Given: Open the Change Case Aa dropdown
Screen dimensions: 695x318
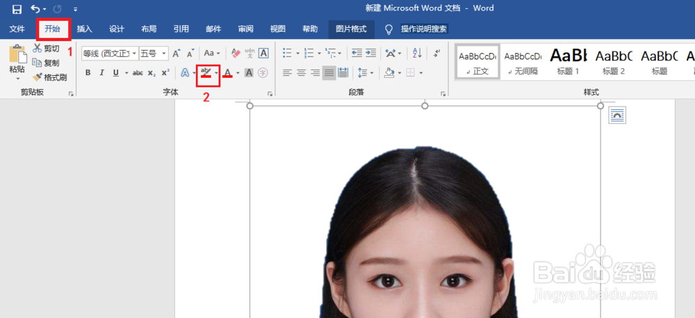Looking at the screenshot, I should pos(211,53).
